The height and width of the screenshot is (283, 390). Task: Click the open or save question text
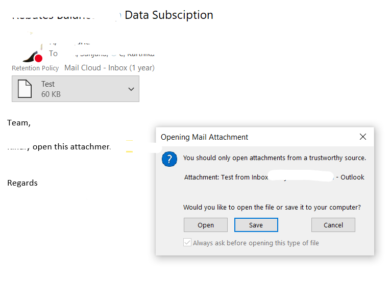pos(272,207)
